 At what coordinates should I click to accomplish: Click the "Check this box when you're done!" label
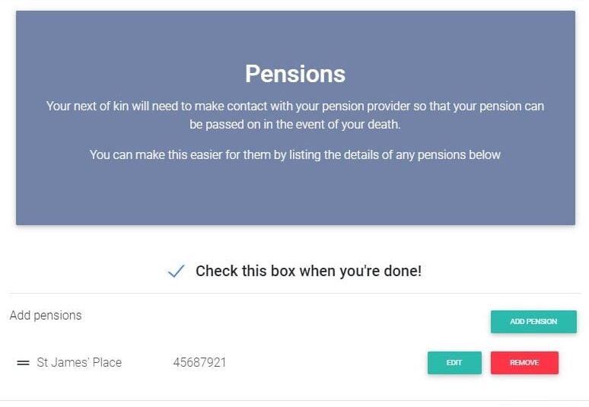pos(308,271)
